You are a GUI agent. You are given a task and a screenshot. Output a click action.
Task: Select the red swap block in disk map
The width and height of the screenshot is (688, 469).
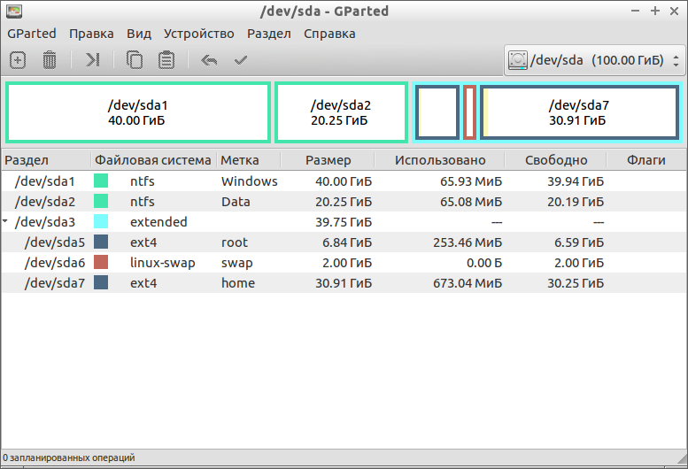coord(469,112)
